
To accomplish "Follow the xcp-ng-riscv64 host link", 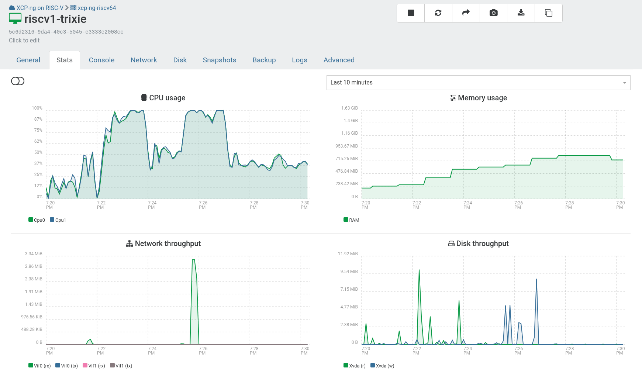I will pos(97,8).
